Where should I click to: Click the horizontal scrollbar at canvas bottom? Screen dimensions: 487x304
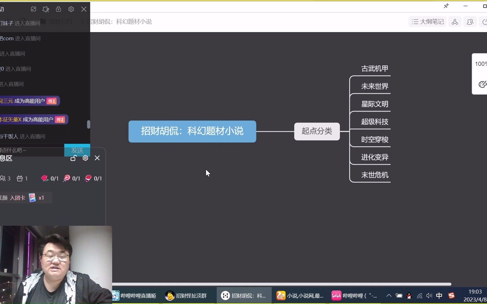(282, 284)
